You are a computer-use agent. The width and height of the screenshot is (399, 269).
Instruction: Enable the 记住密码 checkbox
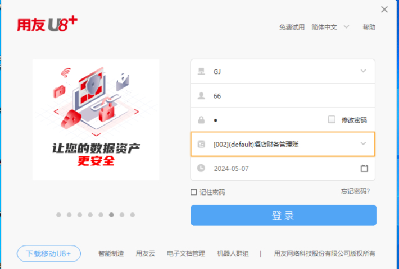pos(194,192)
